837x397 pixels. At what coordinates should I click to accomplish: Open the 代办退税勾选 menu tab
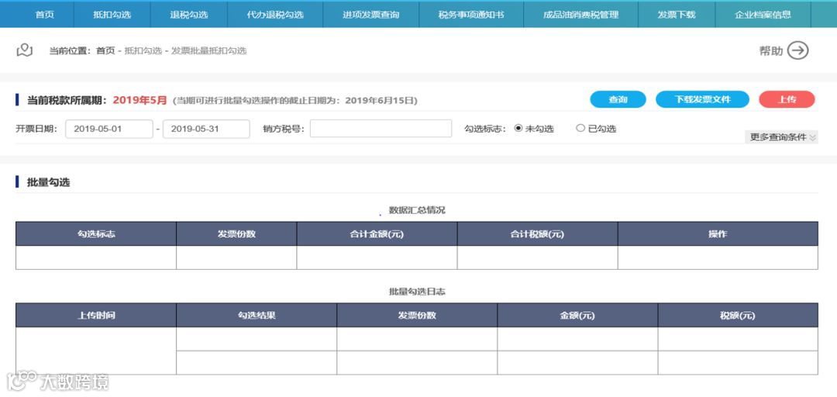[x=275, y=15]
